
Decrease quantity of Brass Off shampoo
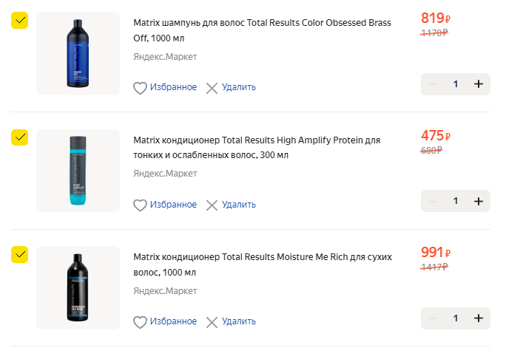click(434, 84)
